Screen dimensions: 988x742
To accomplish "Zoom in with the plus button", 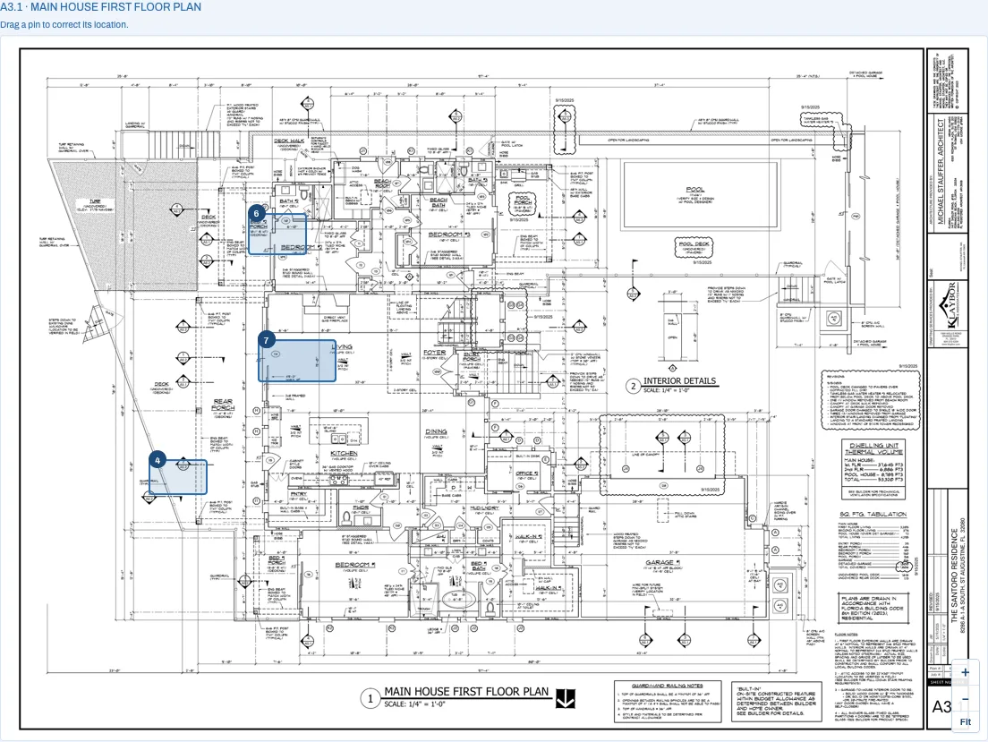I will pos(966,672).
